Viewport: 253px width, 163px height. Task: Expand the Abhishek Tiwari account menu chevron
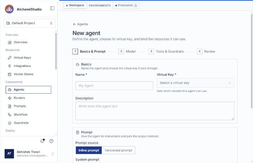click(53, 154)
